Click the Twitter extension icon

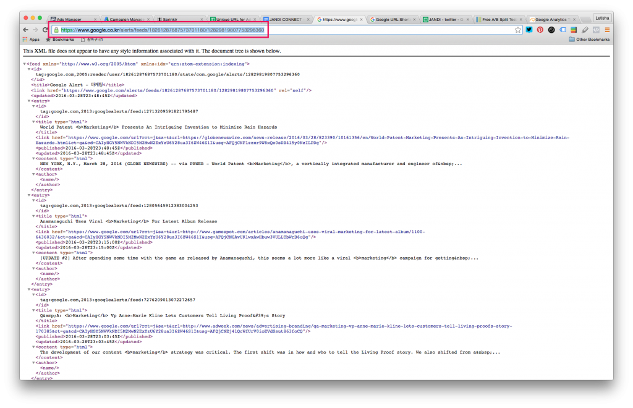(529, 30)
